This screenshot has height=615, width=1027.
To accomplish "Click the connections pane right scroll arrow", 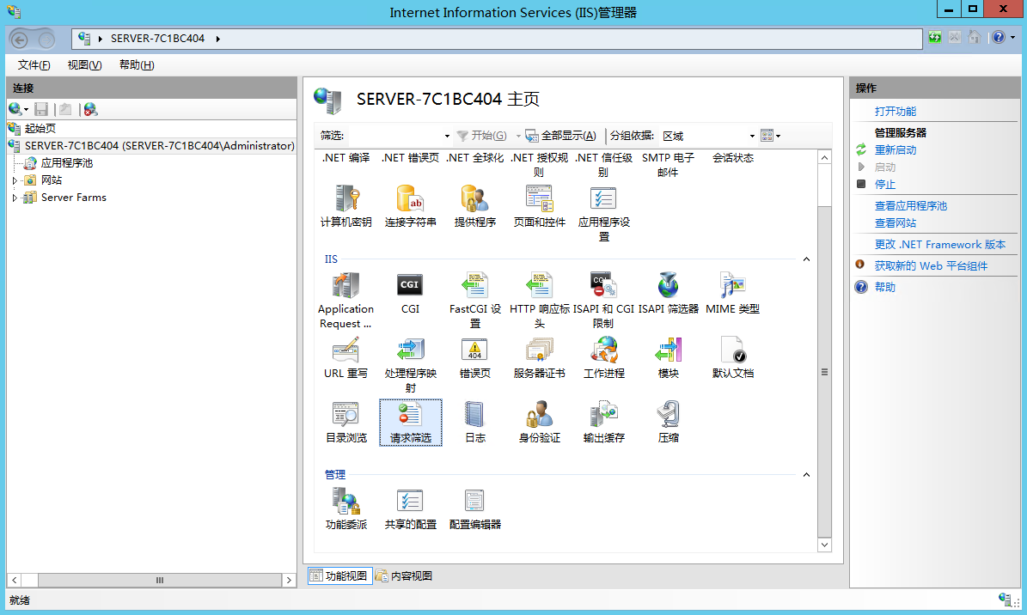I will [x=289, y=581].
